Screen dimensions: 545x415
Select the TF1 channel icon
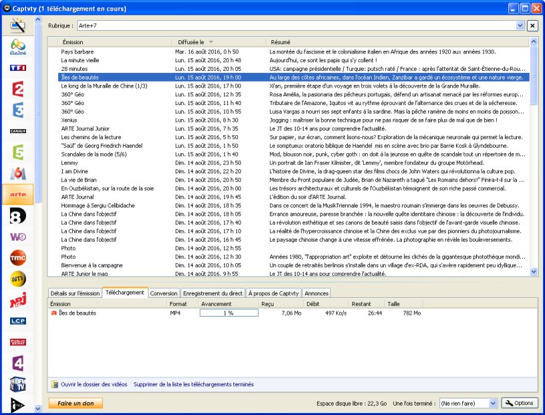point(17,69)
